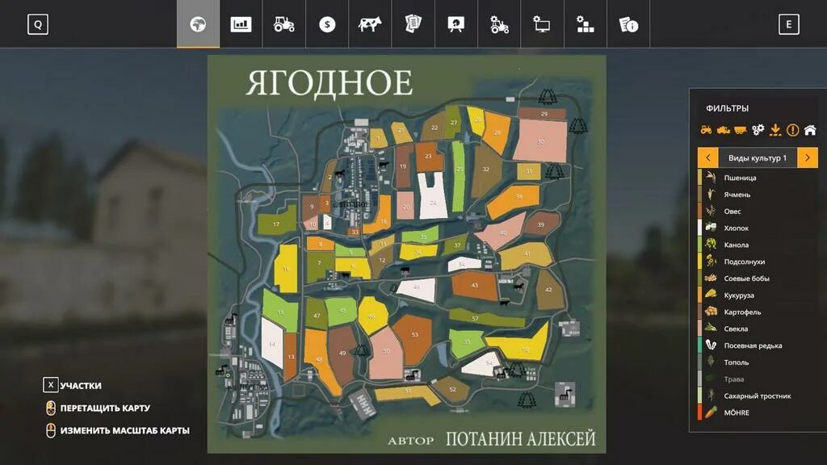Select field 32 on the map
Screen dimensions: 827x465
485,170
